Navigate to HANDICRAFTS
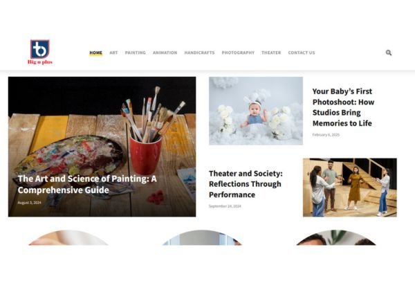Image resolution: width=415 pixels, height=283 pixels. click(x=200, y=53)
